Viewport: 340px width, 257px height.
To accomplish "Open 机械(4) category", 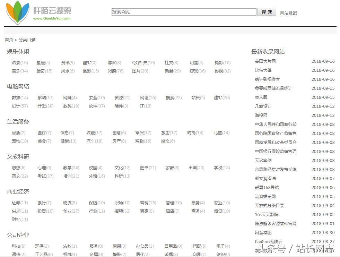I will pyautogui.click(x=70, y=254).
